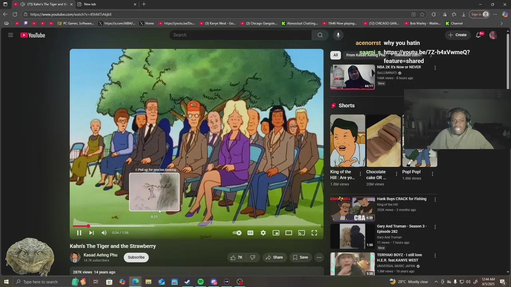511x287 pixels.
Task: Open options for NBA 2K It's Now or NEVER
Action: click(435, 68)
